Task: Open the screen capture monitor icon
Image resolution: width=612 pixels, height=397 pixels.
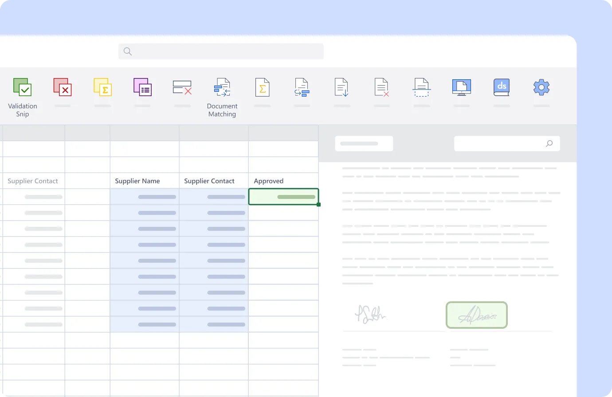Action: pyautogui.click(x=461, y=87)
